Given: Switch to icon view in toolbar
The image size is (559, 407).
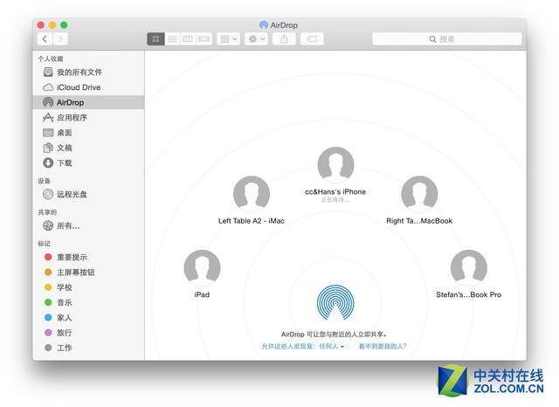Looking at the screenshot, I should coord(155,39).
